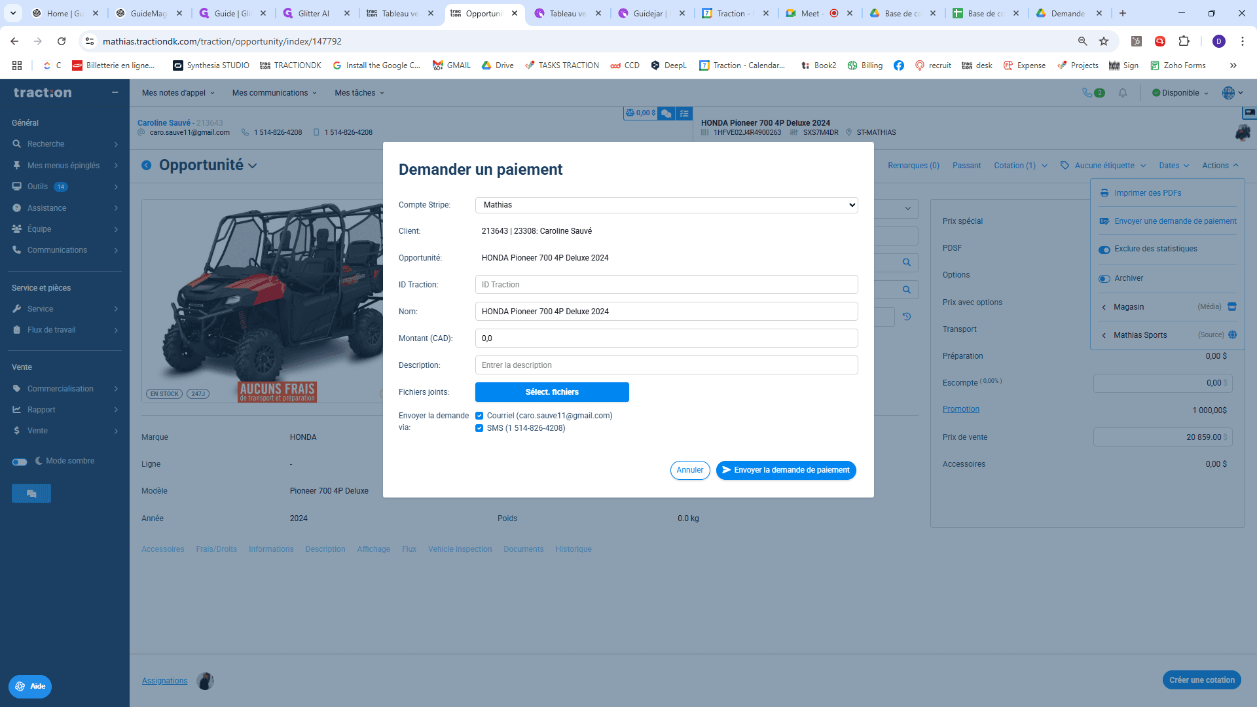Open the Disponible status dropdown
Screen dimensions: 1257x707
coord(1180,93)
